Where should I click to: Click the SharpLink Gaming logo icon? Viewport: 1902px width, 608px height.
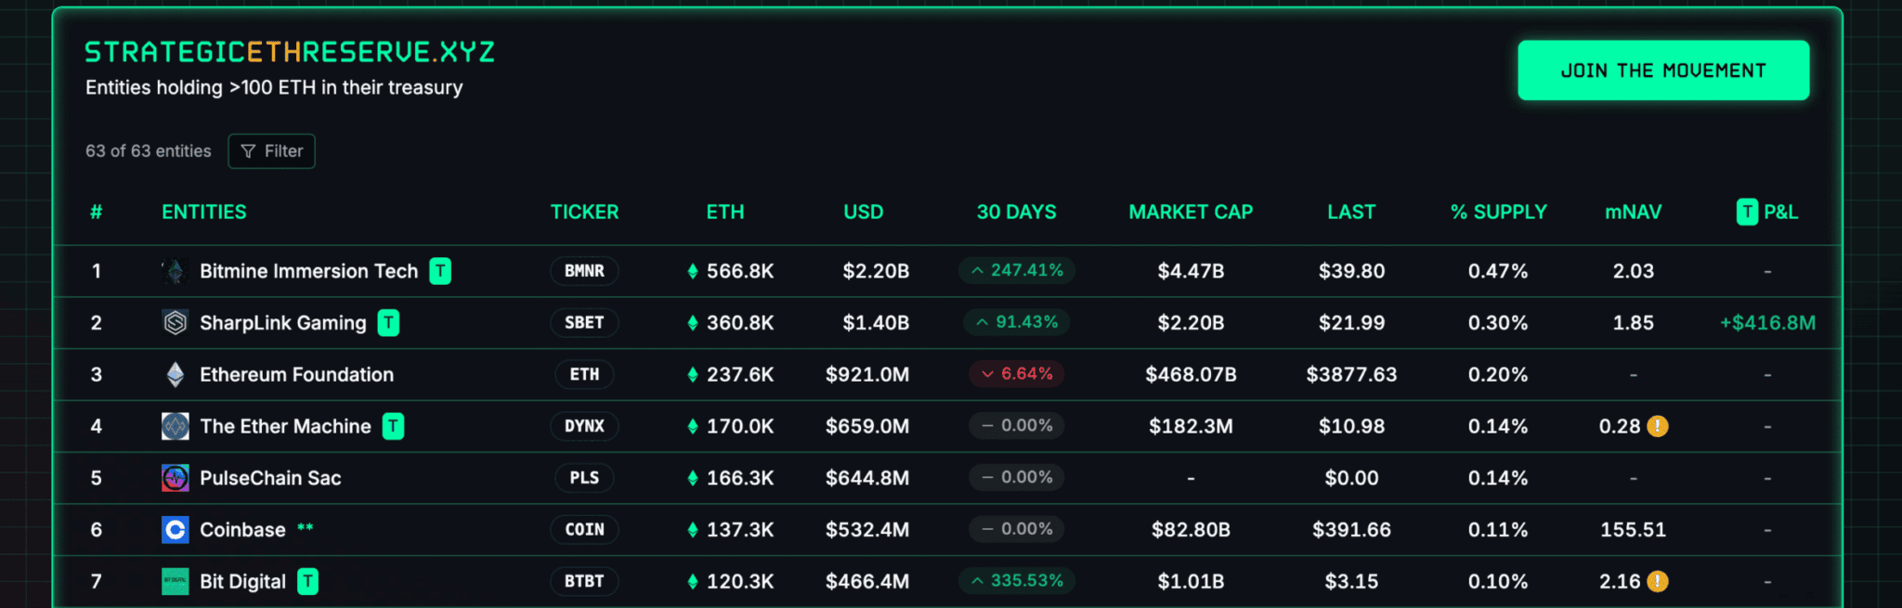tap(175, 323)
